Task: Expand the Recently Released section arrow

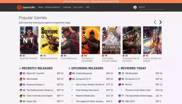Action: click(20, 68)
